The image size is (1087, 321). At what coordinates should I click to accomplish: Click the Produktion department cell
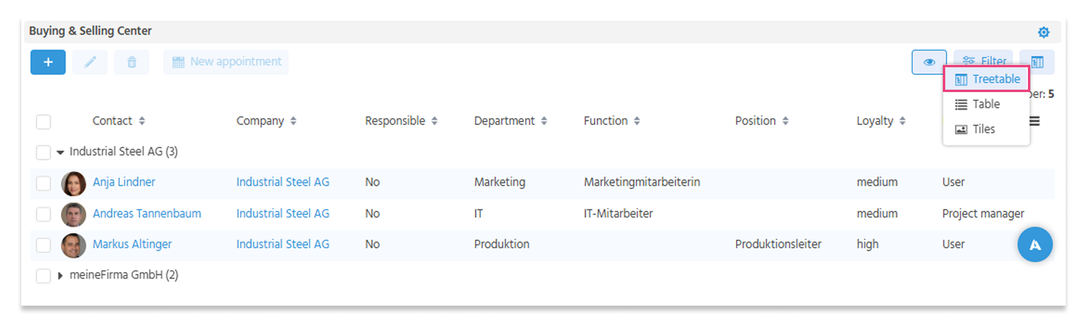click(x=502, y=244)
